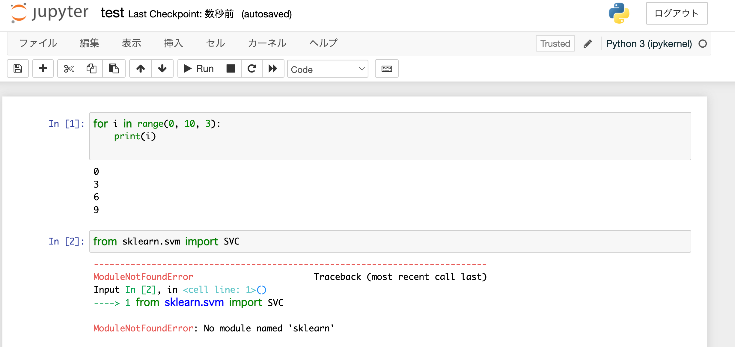Image resolution: width=735 pixels, height=347 pixels.
Task: Copy selected cells icon
Action: click(x=91, y=69)
